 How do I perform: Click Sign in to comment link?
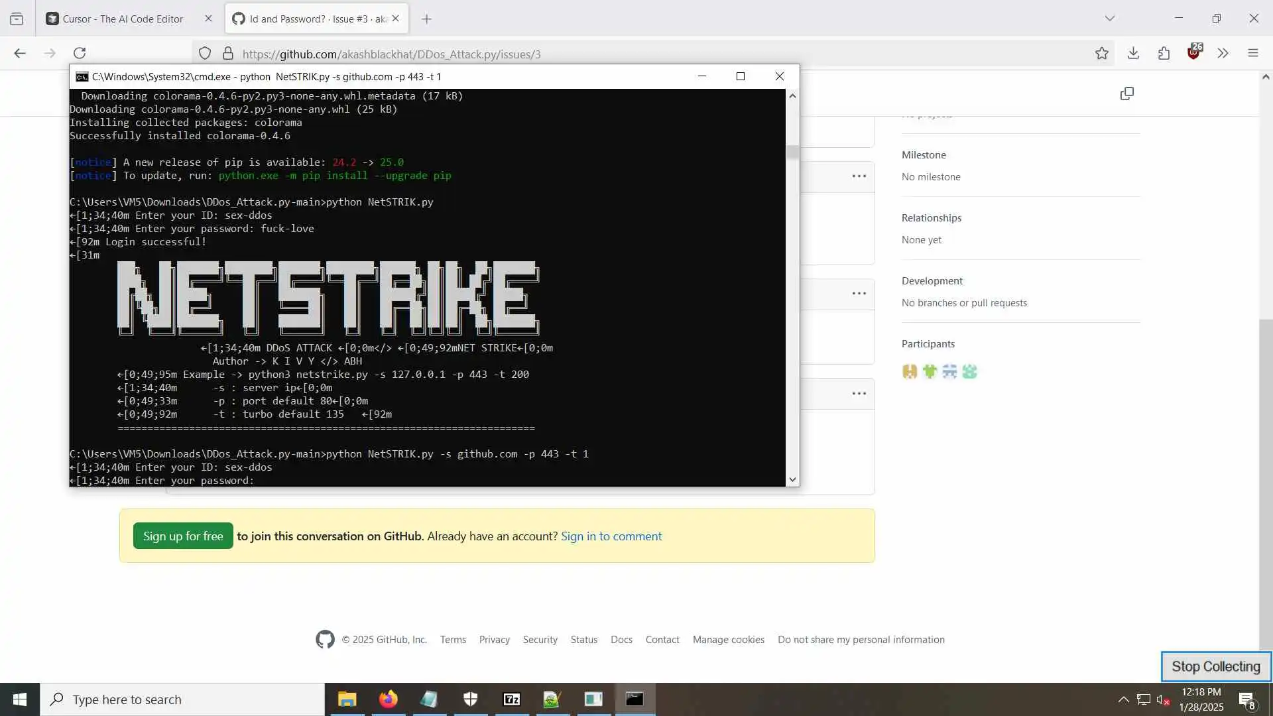coord(611,536)
